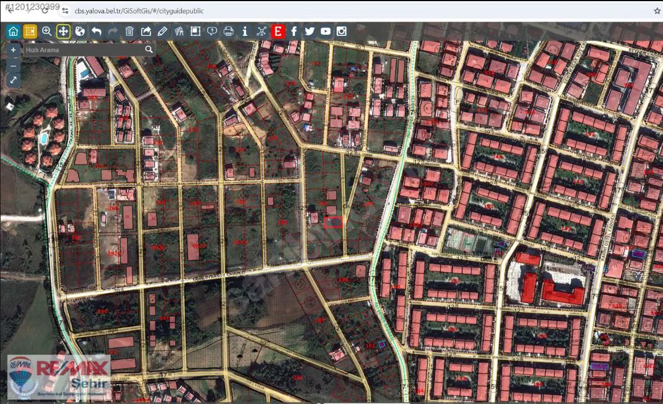Open the red E link

point(278,31)
